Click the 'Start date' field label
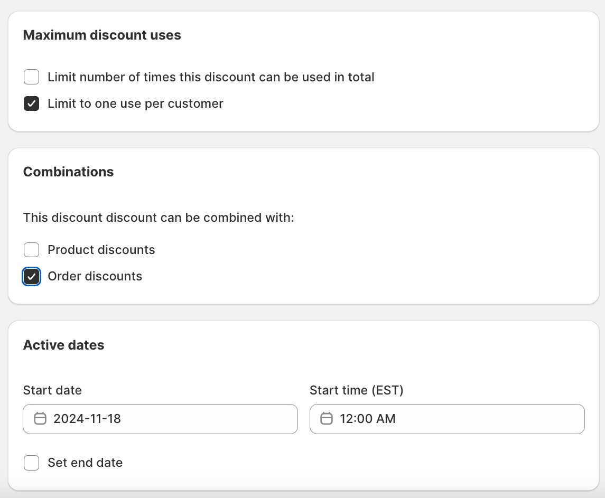This screenshot has width=605, height=498. [52, 390]
